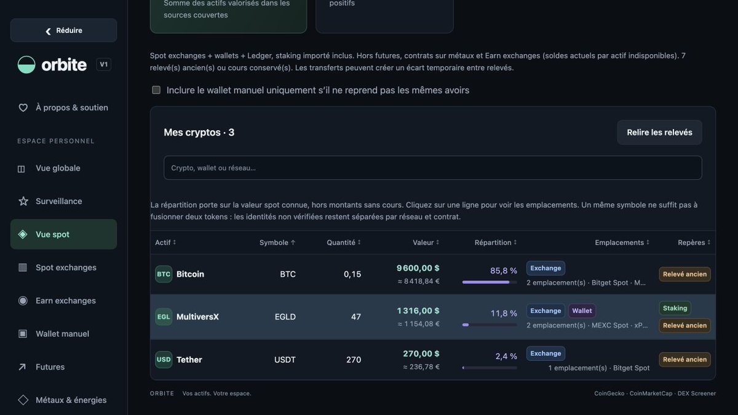Click the Bitcoin 85,8 % allocation bar
Screen dimensions: 738x415
[490, 282]
